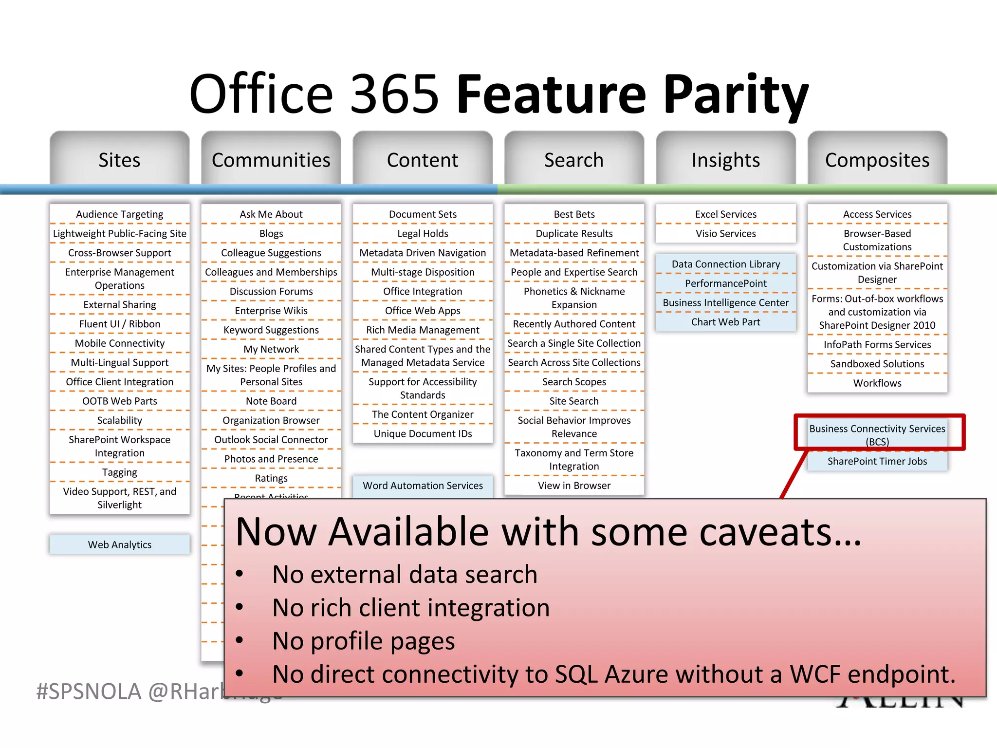The width and height of the screenshot is (997, 748).
Task: Click Cross-Browser Support in Sites list
Action: tap(120, 253)
